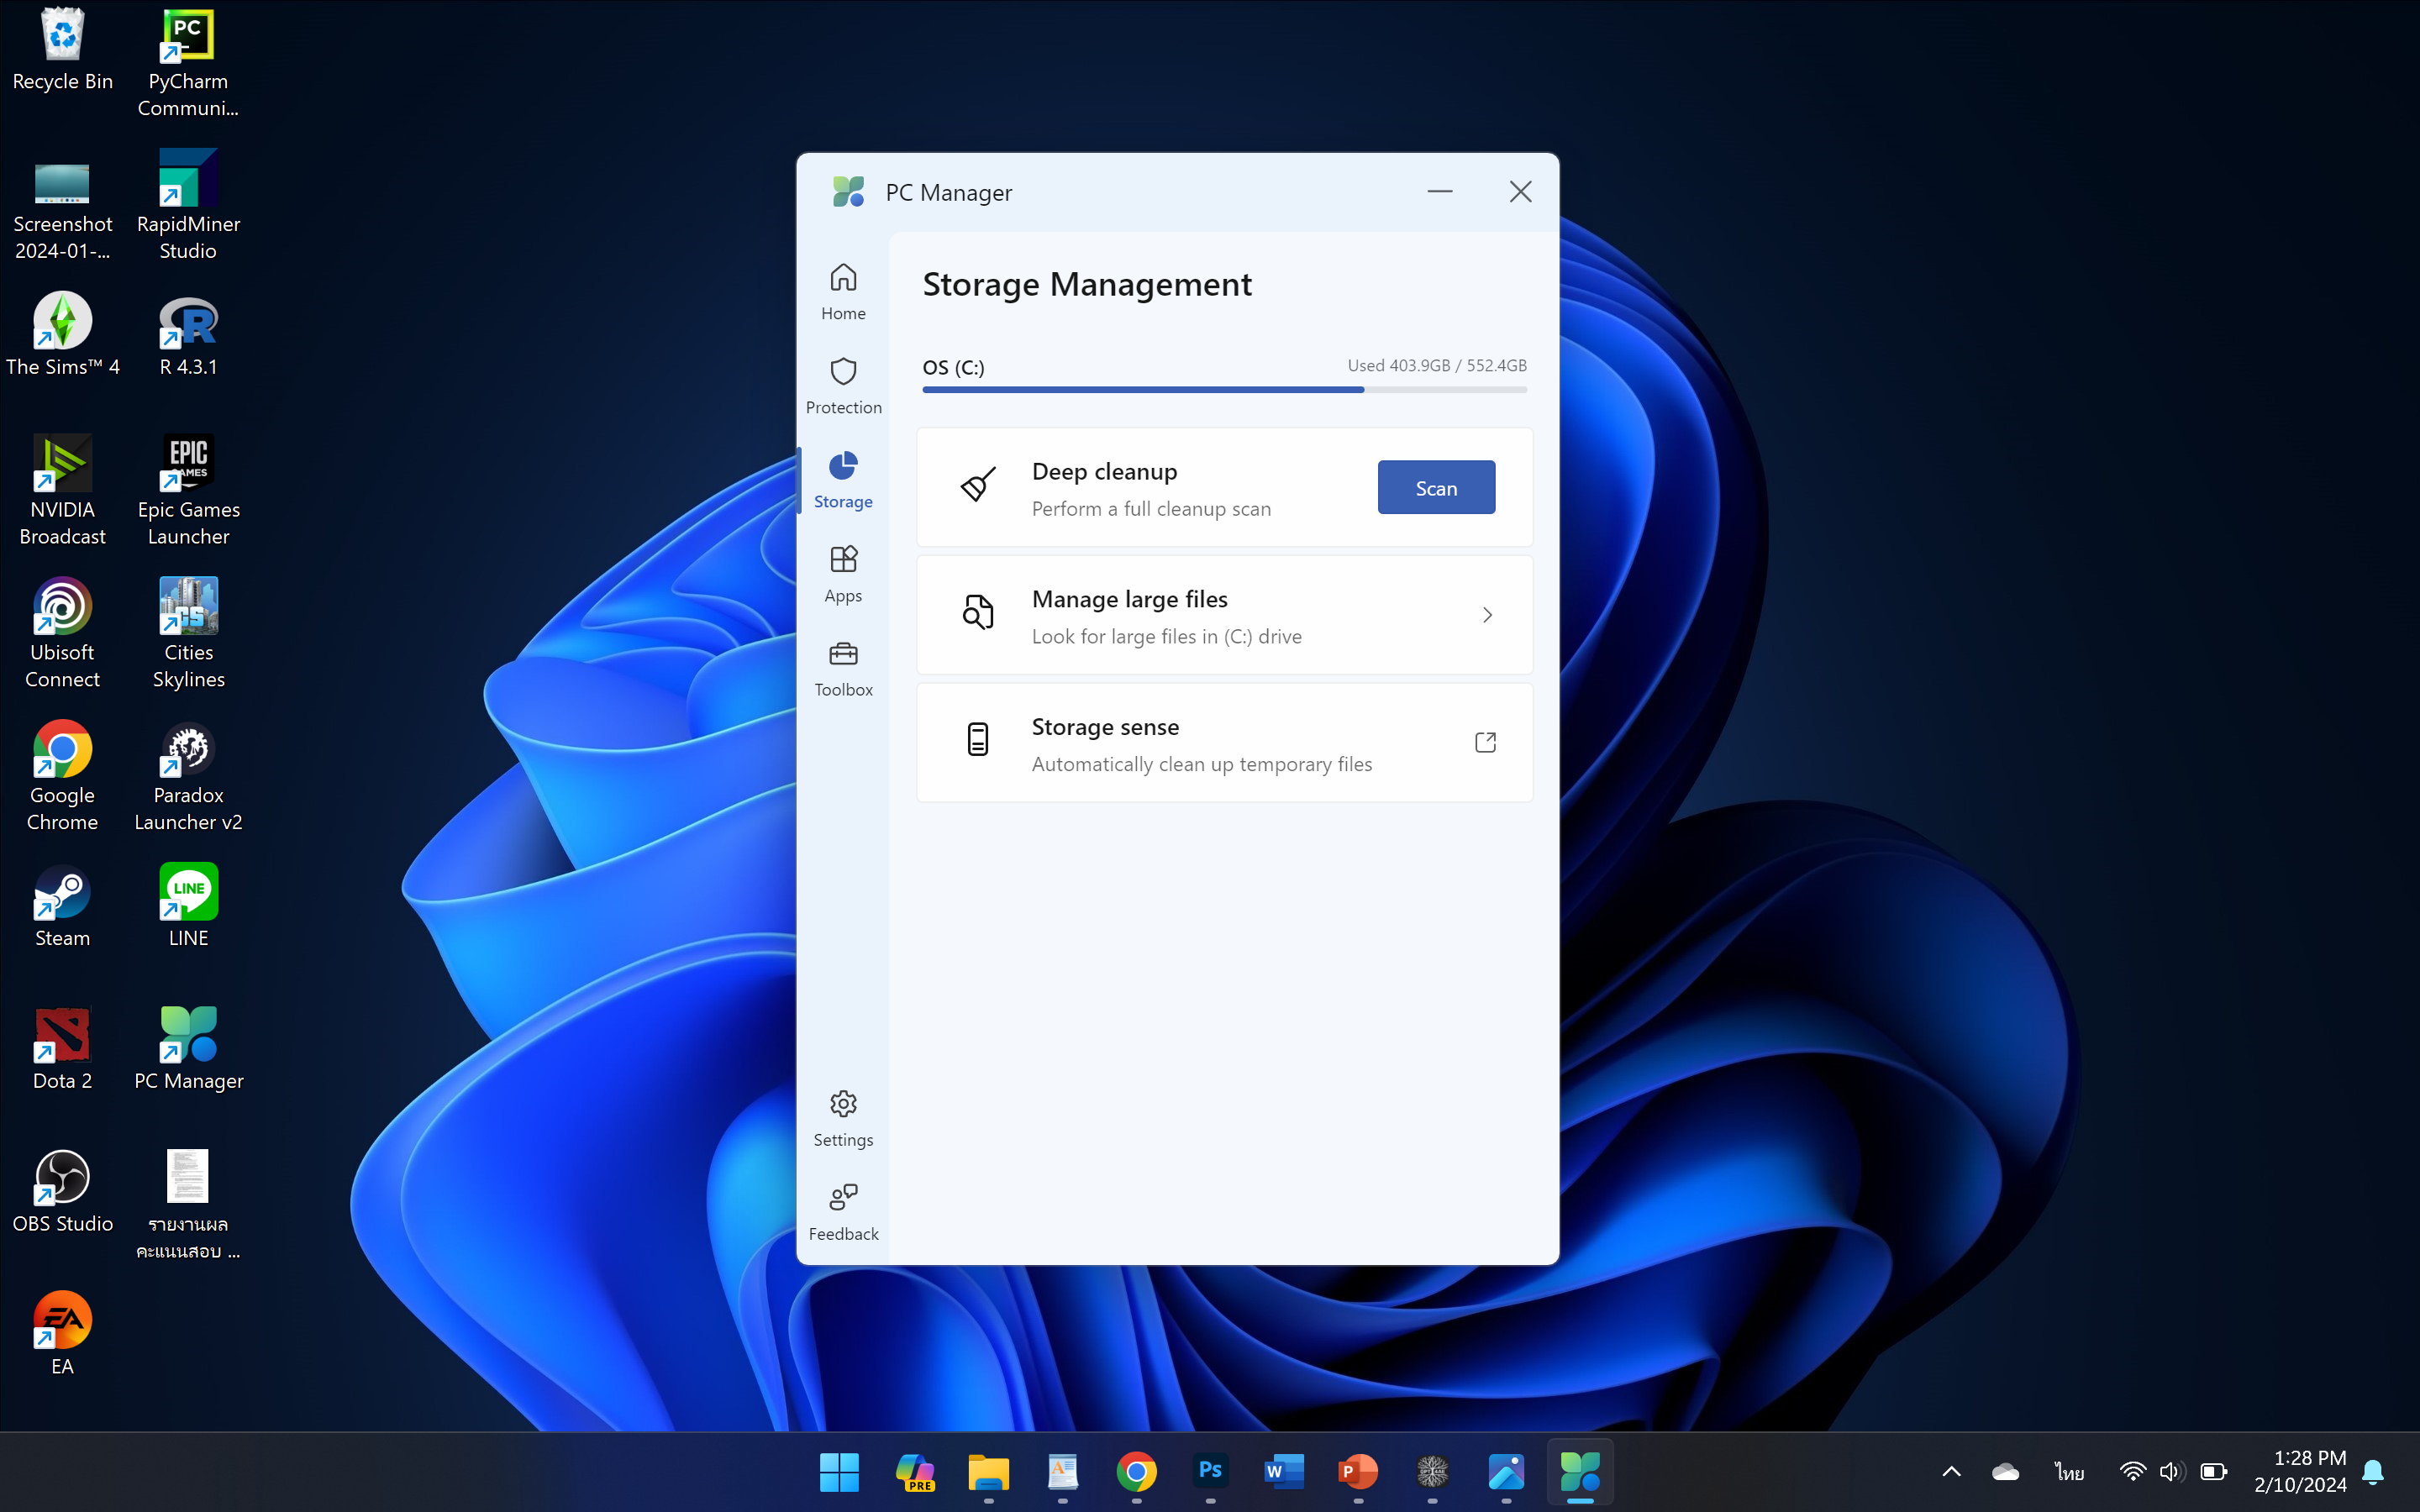Viewport: 2420px width, 1512px height.
Task: Close the PC Manager window
Action: pos(1520,191)
